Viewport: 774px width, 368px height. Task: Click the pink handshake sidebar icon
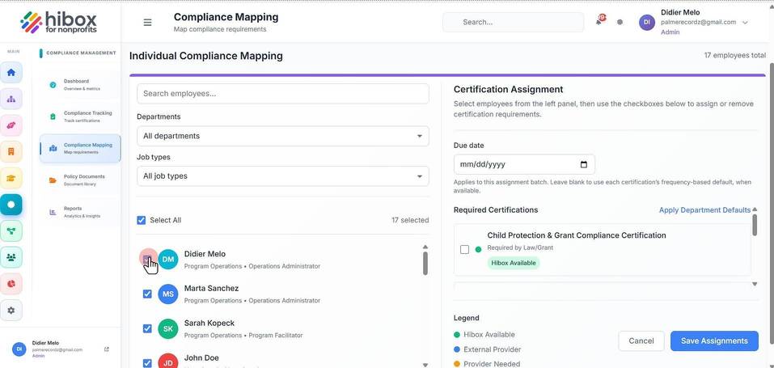click(11, 125)
